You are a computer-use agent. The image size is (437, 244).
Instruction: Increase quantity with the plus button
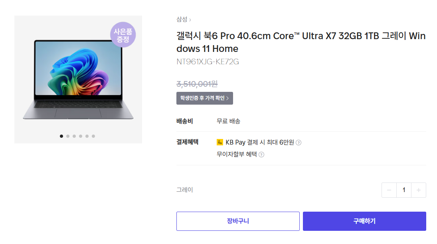click(x=418, y=190)
